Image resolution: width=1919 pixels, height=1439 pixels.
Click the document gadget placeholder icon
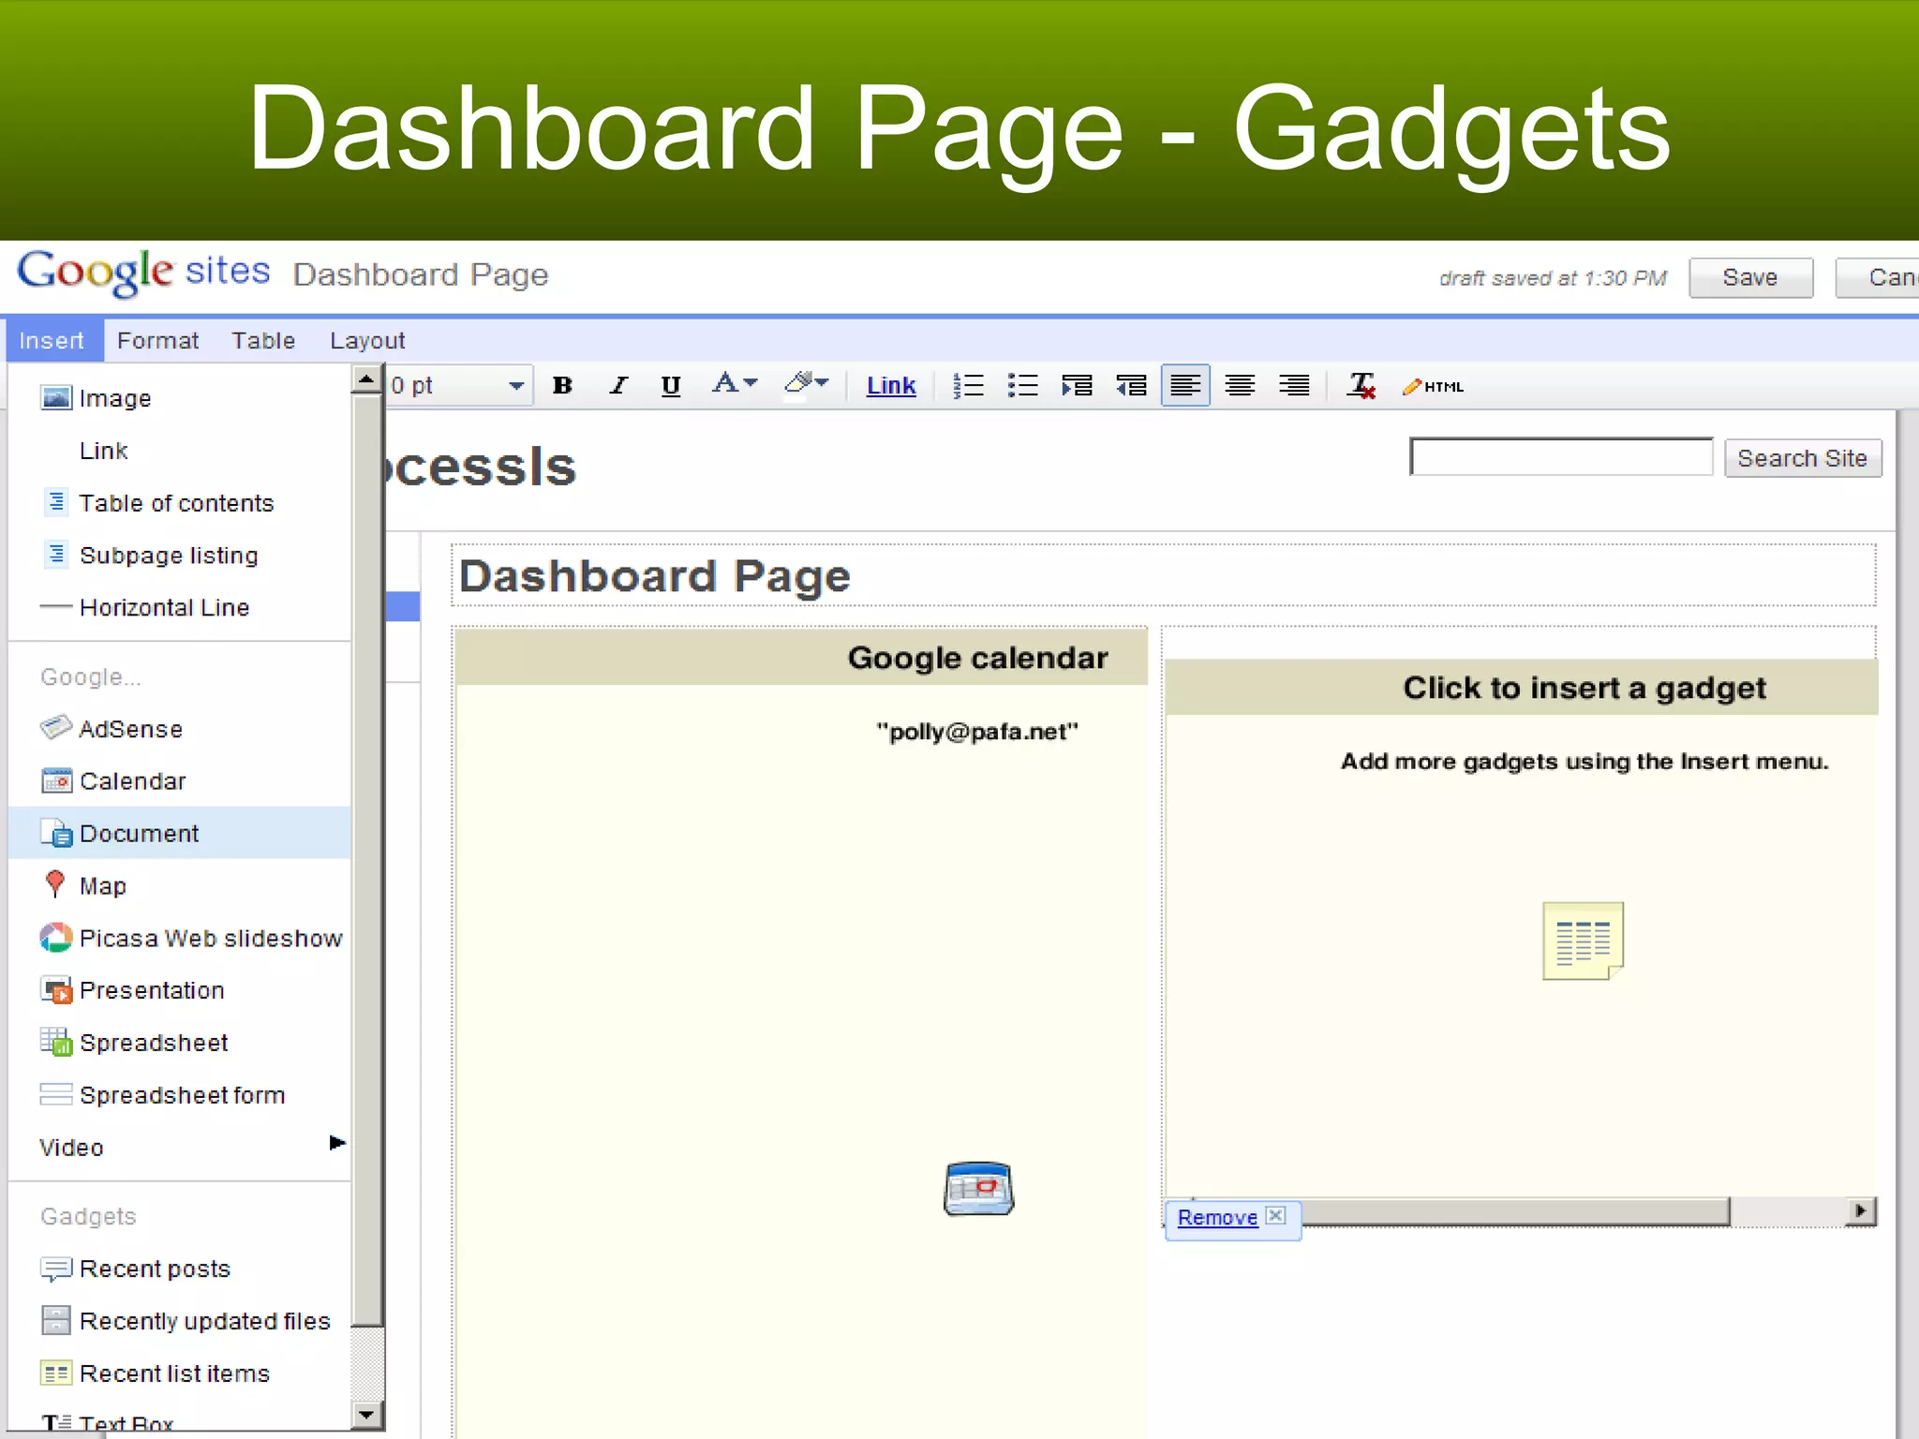1583,941
